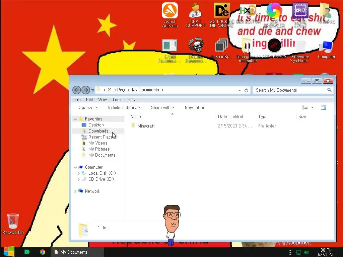The image size is (343, 257).
Task: Select the Minecraft folder
Action: (146, 126)
